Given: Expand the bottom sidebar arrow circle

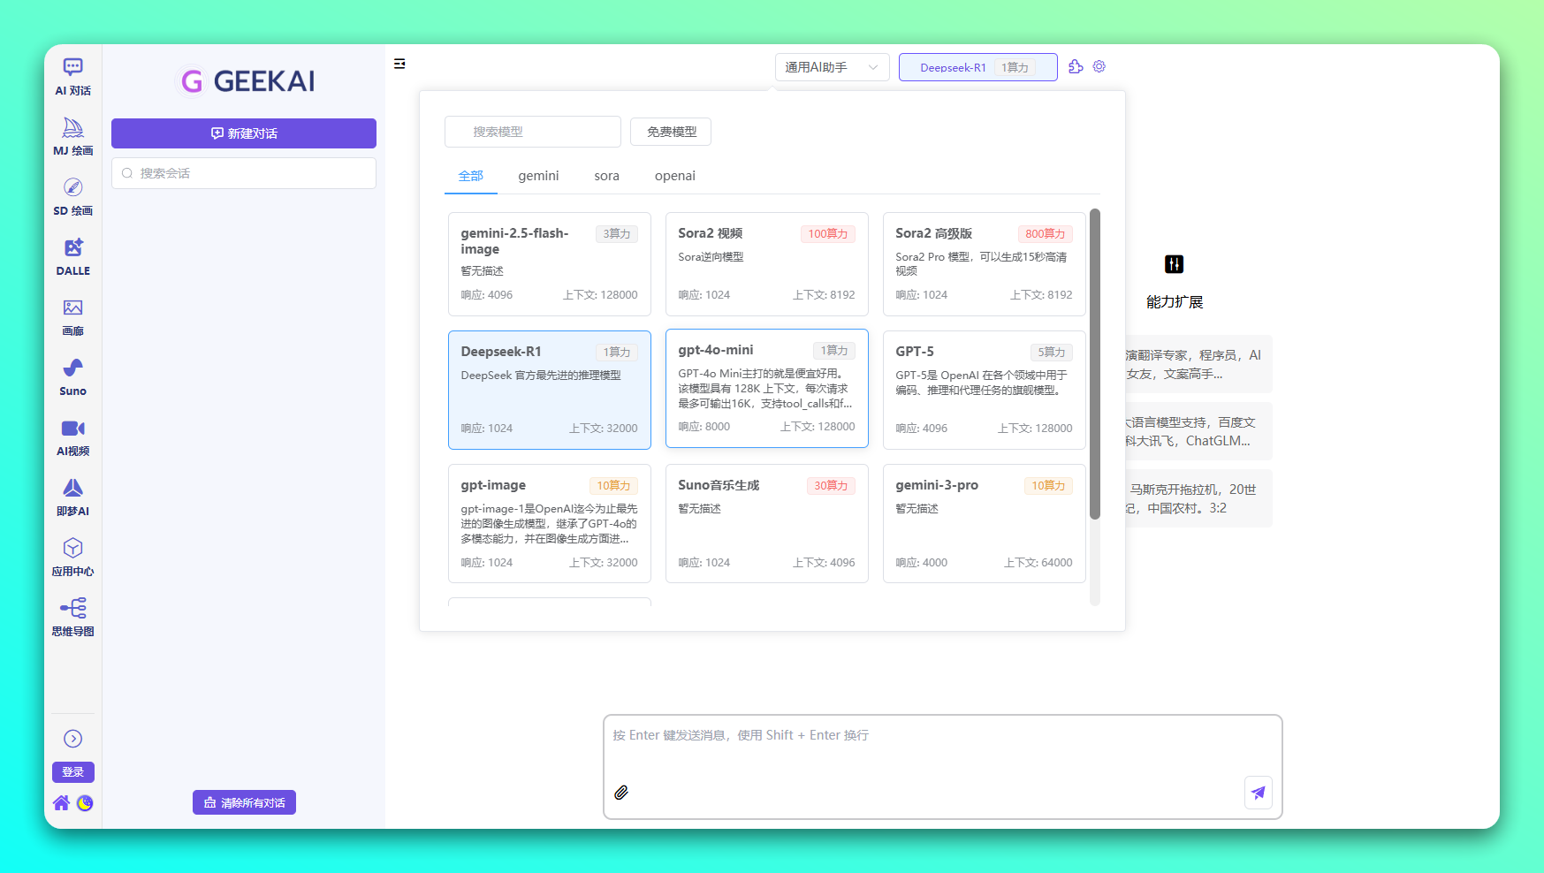Looking at the screenshot, I should [x=72, y=739].
